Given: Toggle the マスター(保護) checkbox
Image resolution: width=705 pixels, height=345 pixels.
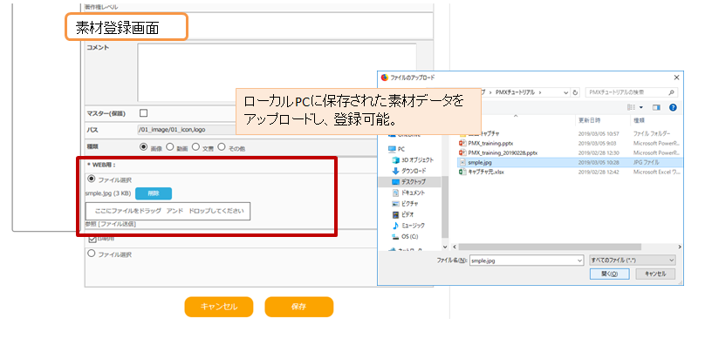Looking at the screenshot, I should click(143, 112).
